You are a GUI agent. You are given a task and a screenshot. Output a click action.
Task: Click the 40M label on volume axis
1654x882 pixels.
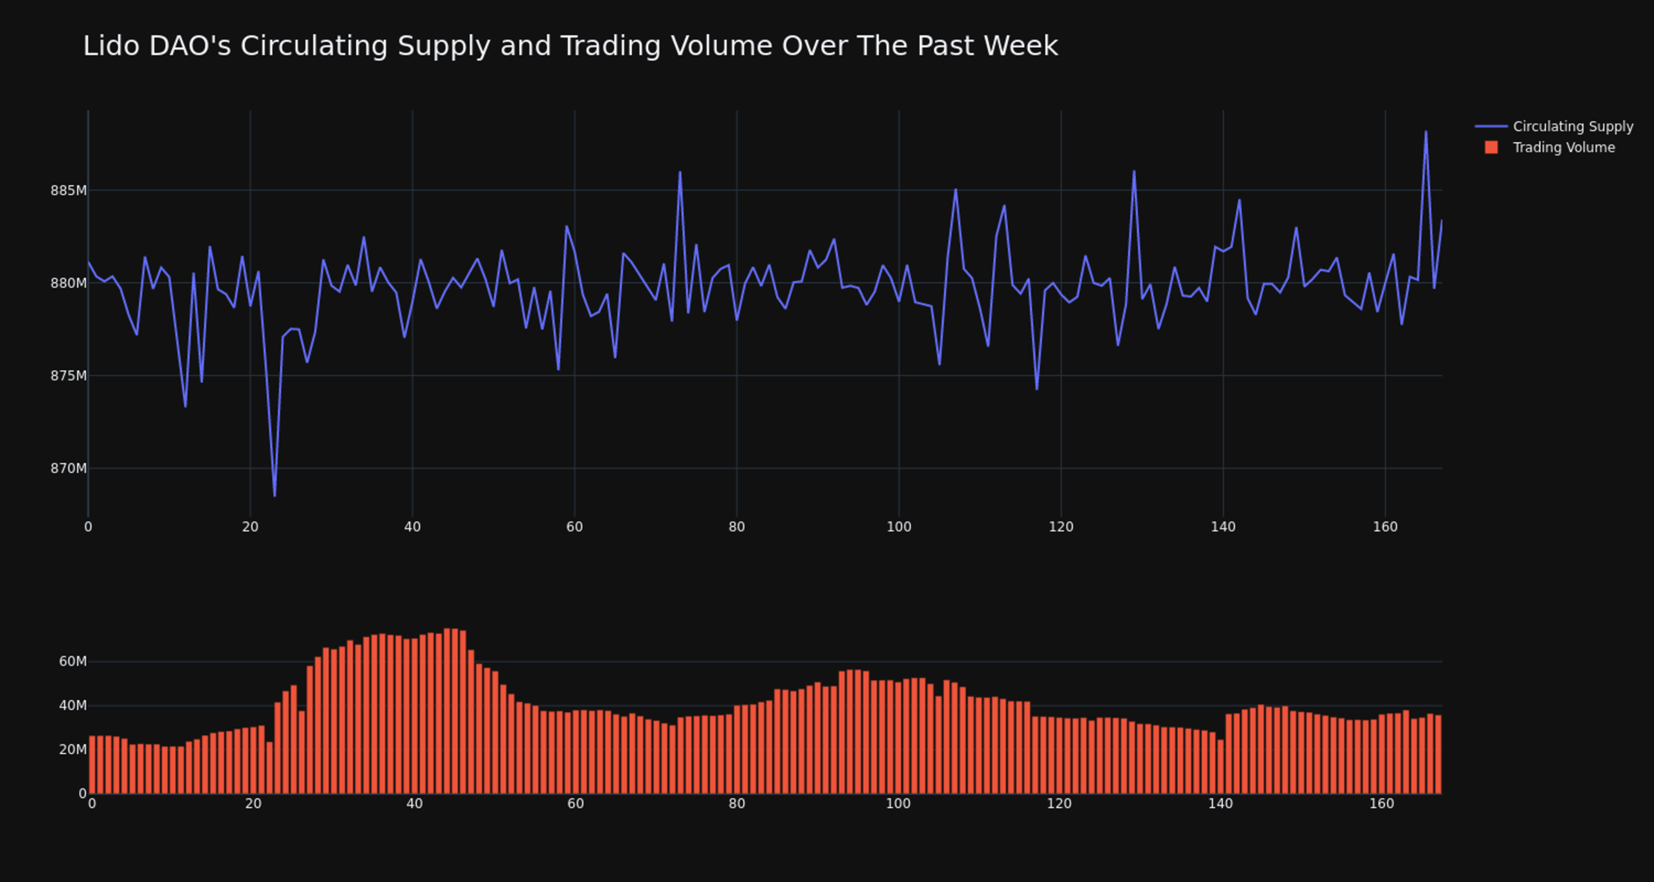tap(72, 706)
